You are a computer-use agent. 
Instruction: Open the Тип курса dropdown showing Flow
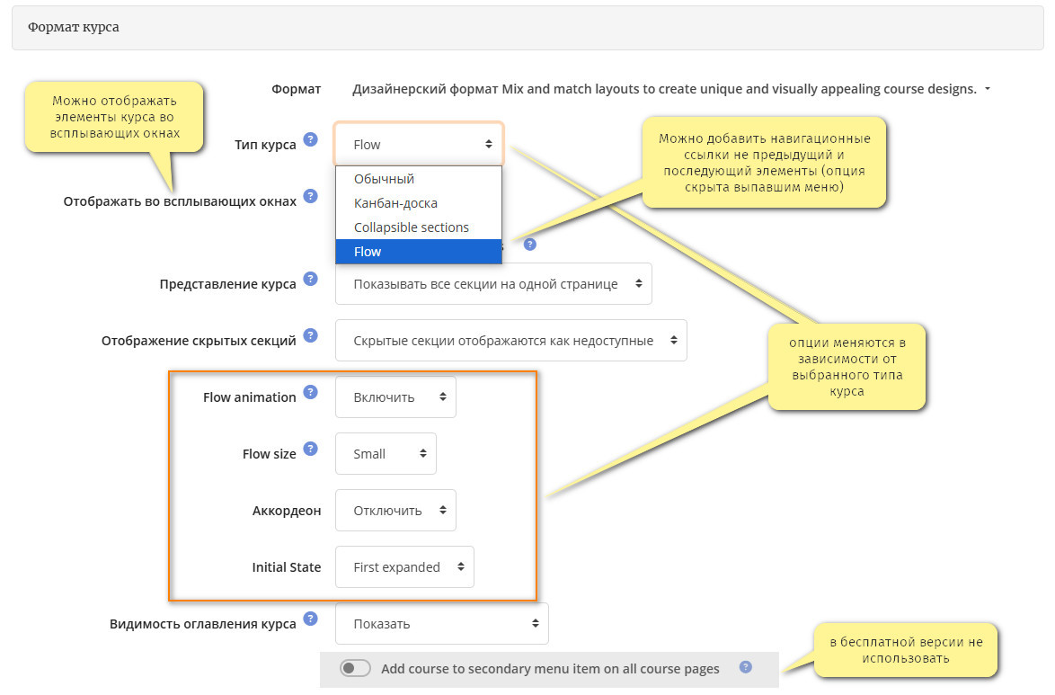419,144
